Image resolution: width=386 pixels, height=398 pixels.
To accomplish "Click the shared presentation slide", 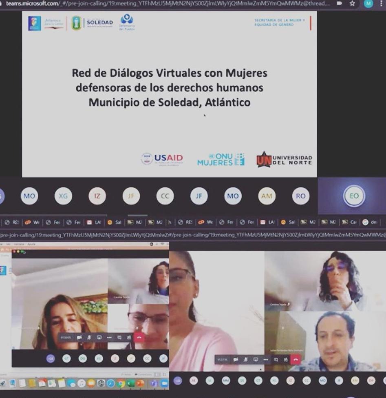I will click(169, 94).
